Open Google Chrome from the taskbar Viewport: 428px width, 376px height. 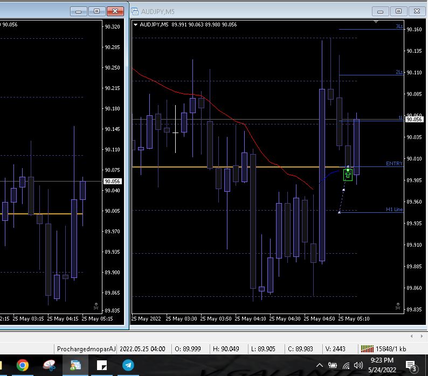(22, 365)
